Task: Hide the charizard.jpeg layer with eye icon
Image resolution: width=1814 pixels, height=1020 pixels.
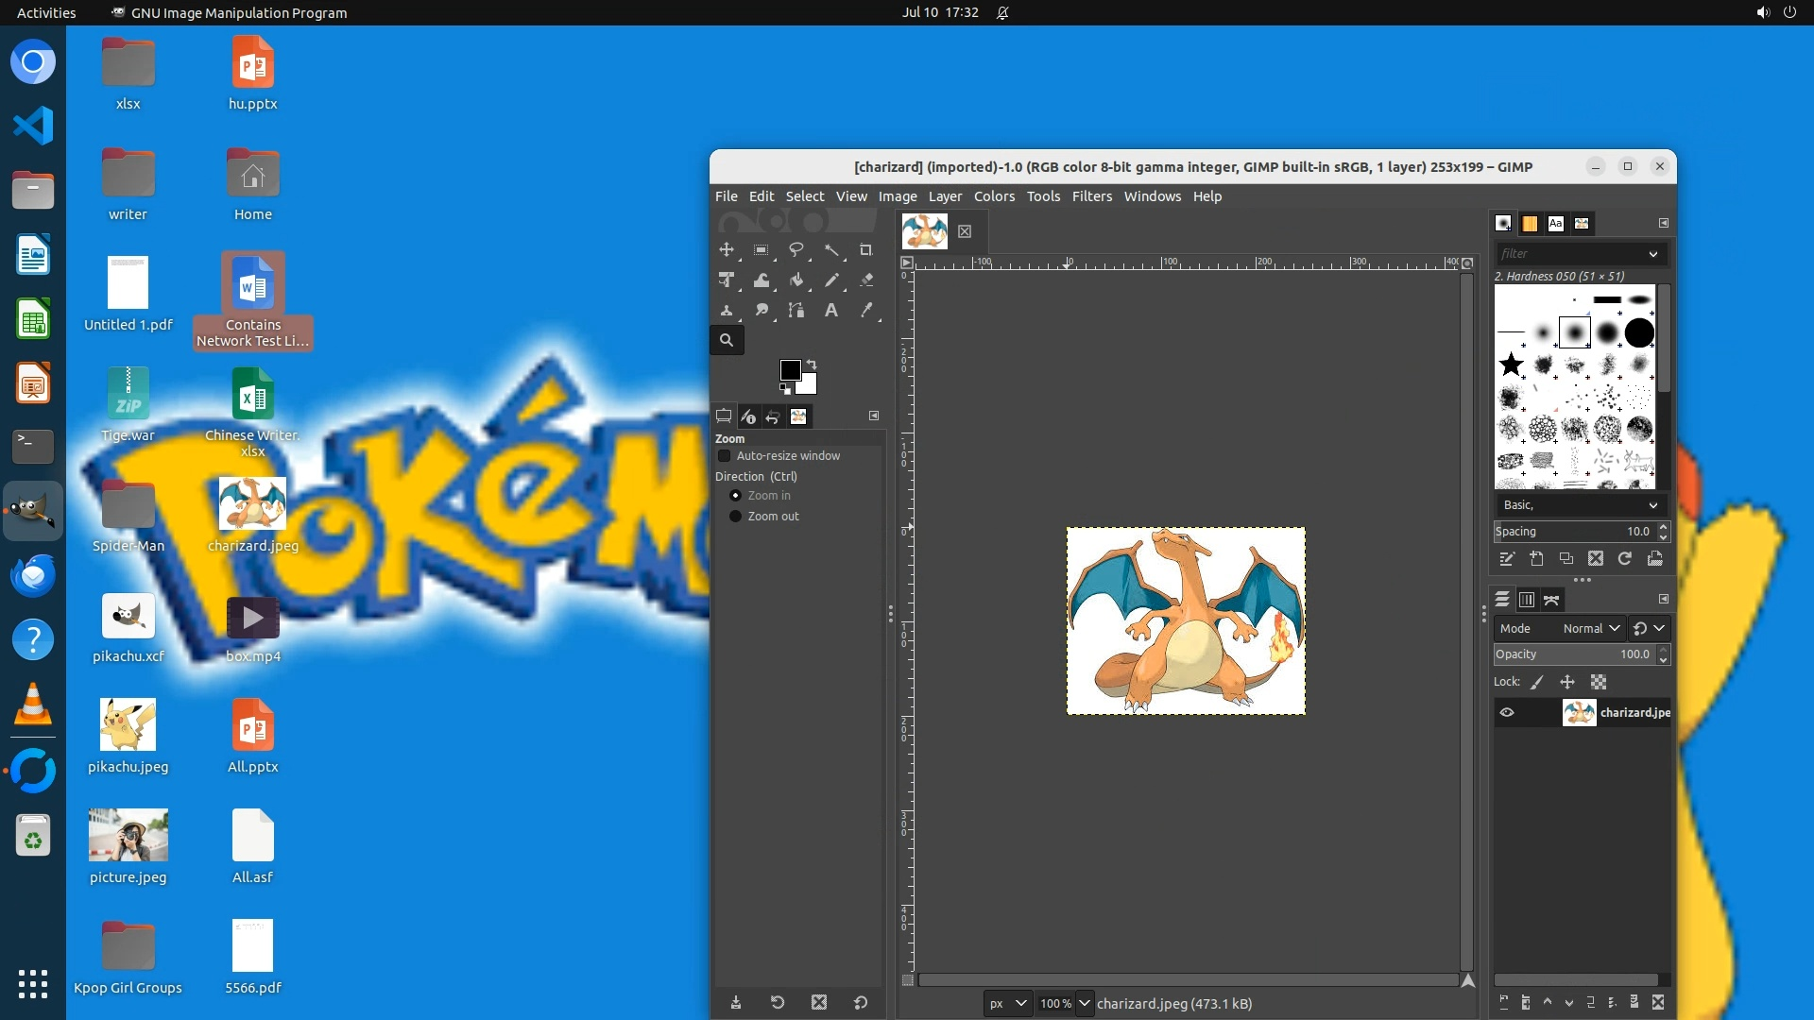Action: click(1507, 713)
